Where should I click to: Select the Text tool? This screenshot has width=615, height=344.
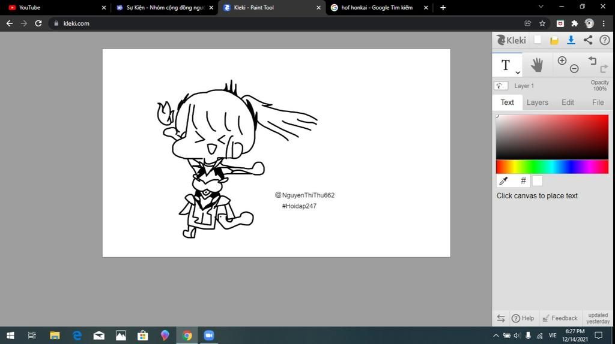click(x=506, y=65)
